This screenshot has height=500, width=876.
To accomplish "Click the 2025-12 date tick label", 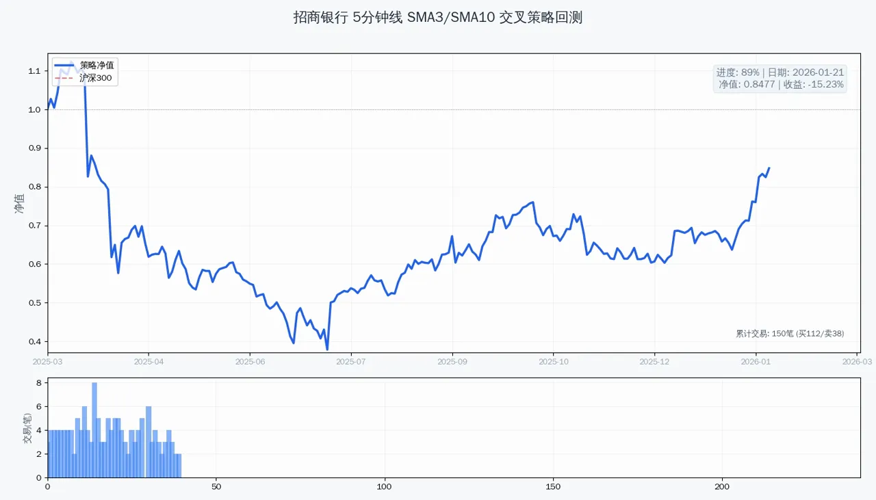I will [x=655, y=361].
